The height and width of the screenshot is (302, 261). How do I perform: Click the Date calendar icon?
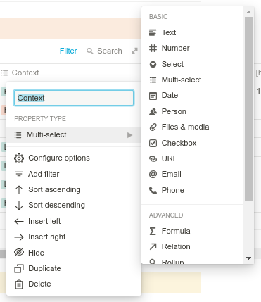coord(153,96)
